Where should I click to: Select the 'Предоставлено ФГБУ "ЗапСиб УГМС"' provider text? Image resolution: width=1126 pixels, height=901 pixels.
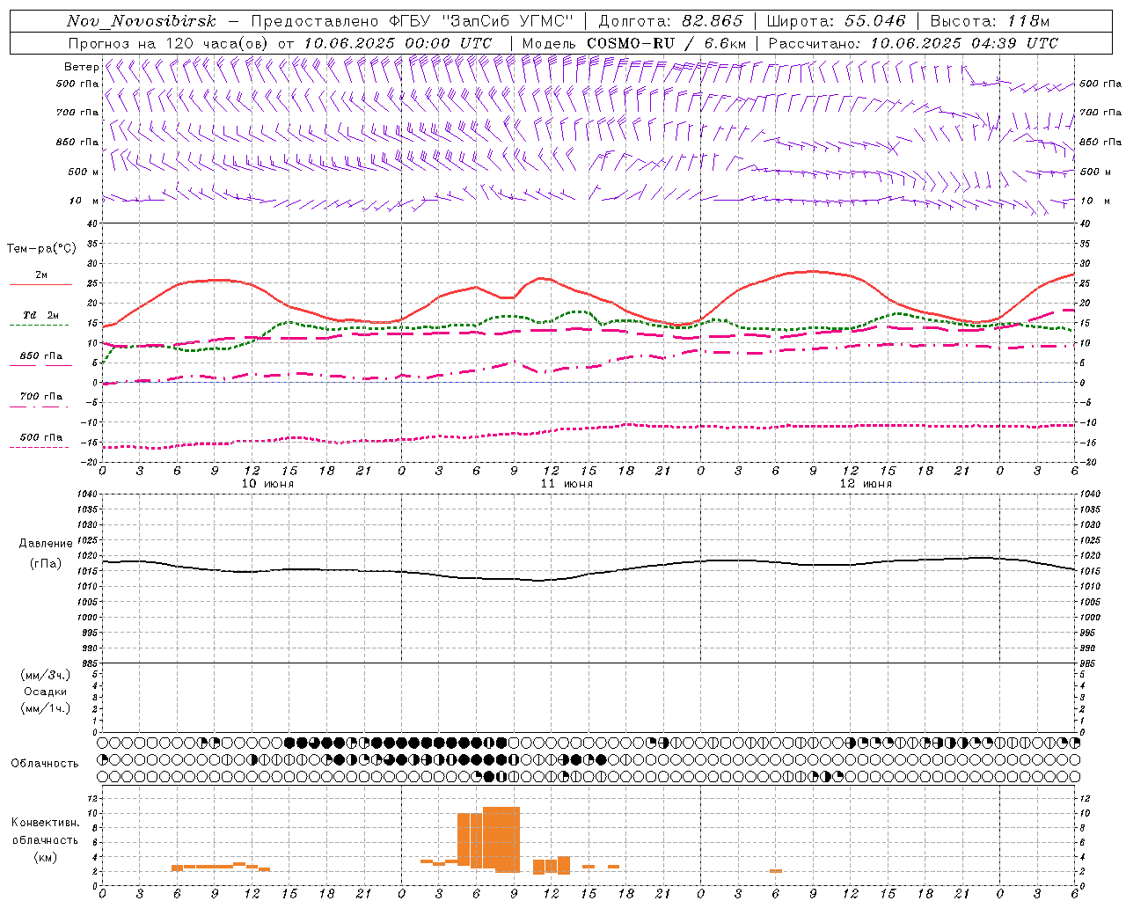tap(412, 21)
